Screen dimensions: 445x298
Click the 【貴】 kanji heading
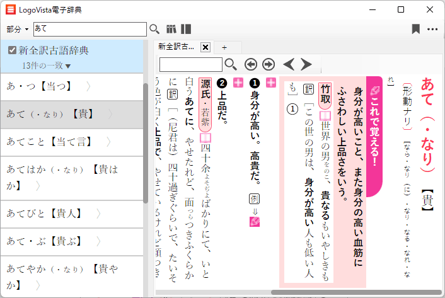[428, 200]
